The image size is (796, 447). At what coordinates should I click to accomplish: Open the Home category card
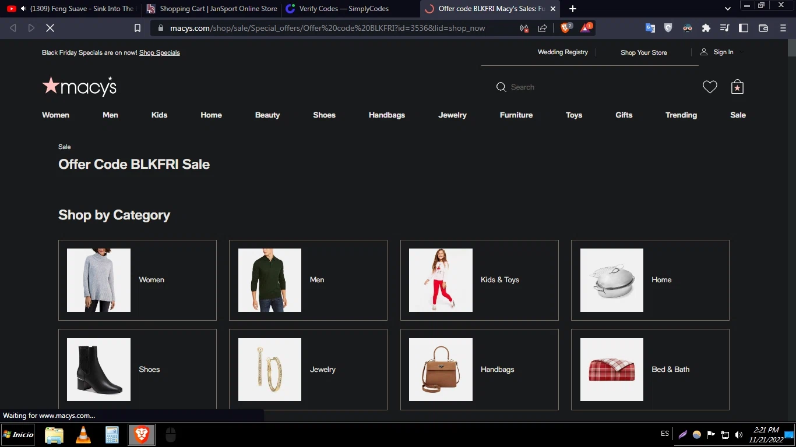click(650, 280)
